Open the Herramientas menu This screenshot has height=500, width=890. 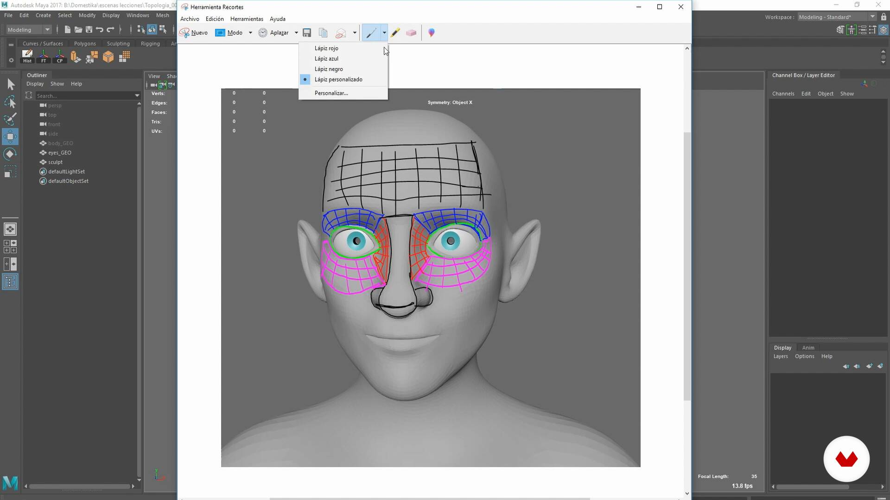(x=247, y=19)
